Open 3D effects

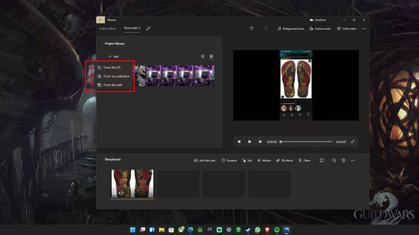pyautogui.click(x=284, y=160)
